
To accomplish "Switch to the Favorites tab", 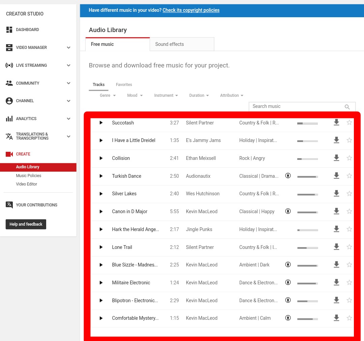I will point(124,85).
